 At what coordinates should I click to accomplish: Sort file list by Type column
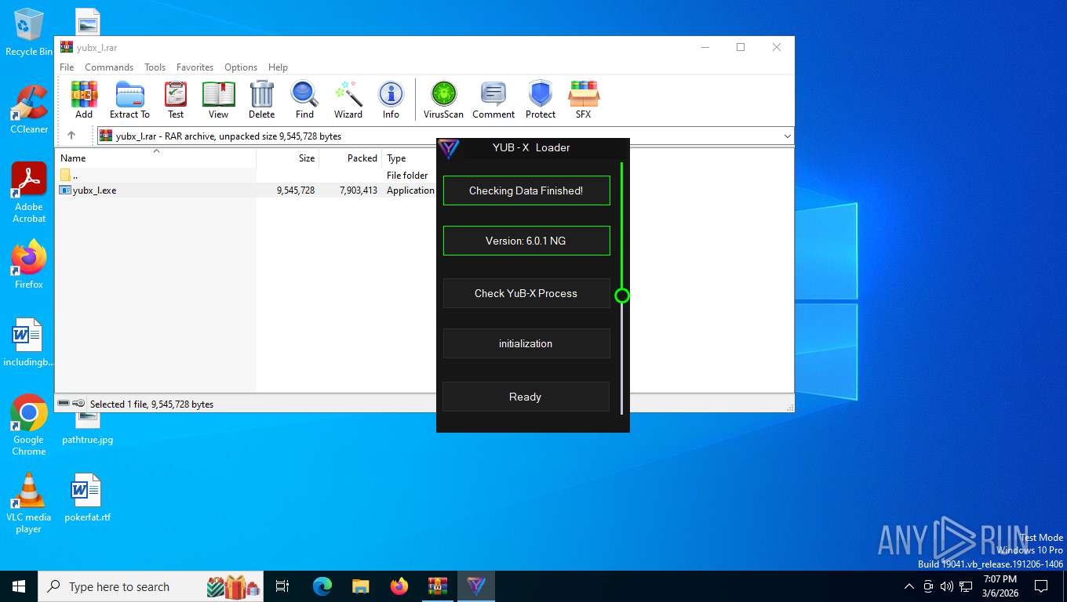(410, 158)
